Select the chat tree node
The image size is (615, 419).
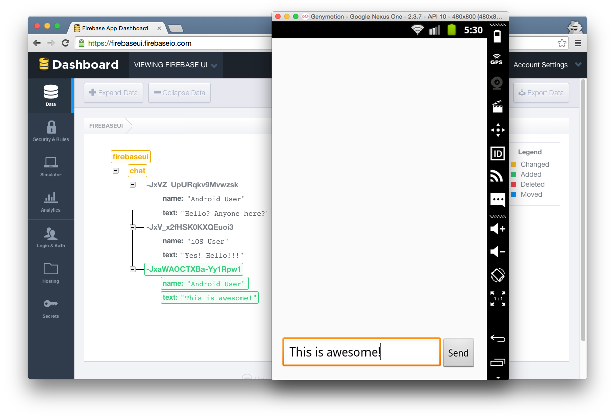[x=137, y=171]
